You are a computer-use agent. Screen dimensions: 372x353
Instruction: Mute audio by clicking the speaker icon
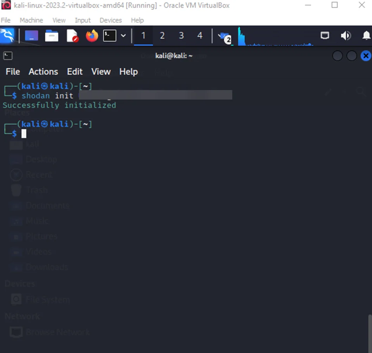click(346, 35)
